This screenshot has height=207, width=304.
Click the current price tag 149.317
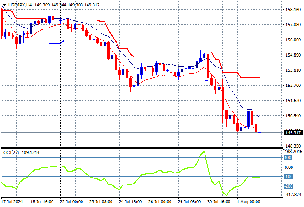click(x=293, y=132)
